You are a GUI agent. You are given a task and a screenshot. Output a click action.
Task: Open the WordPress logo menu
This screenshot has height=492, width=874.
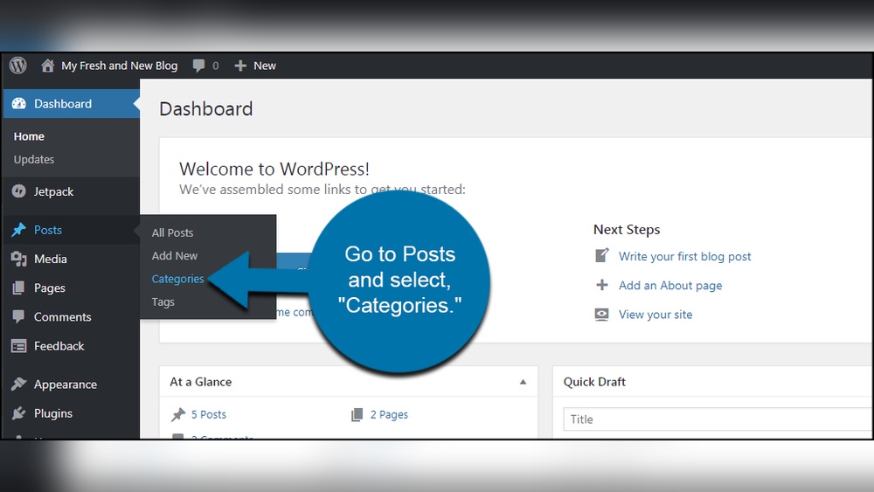click(x=17, y=66)
